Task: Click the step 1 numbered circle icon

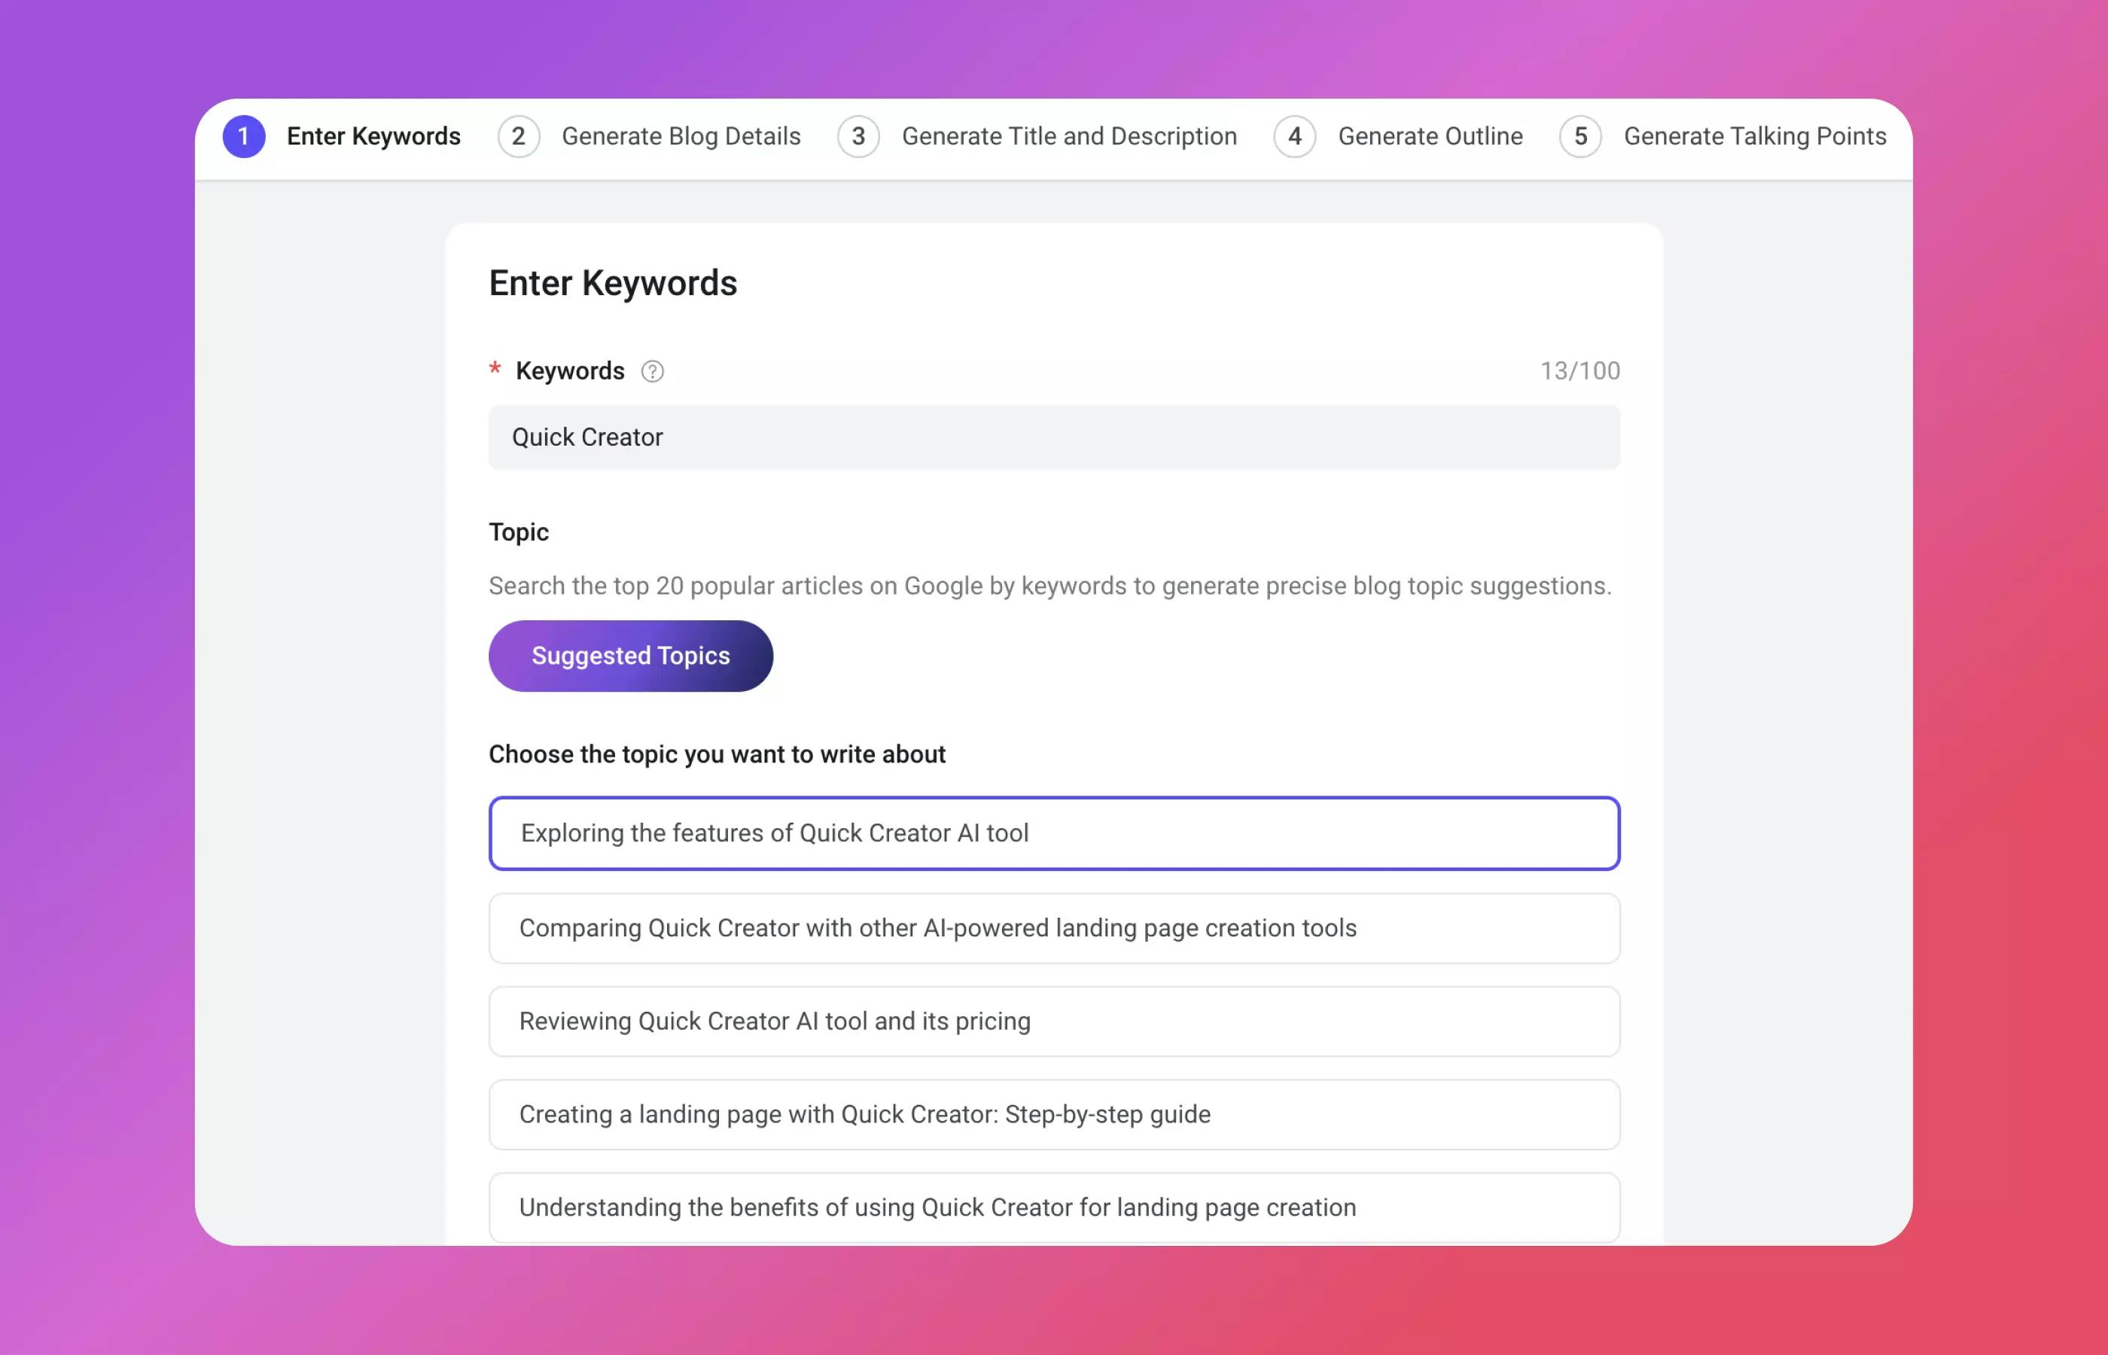Action: click(245, 136)
